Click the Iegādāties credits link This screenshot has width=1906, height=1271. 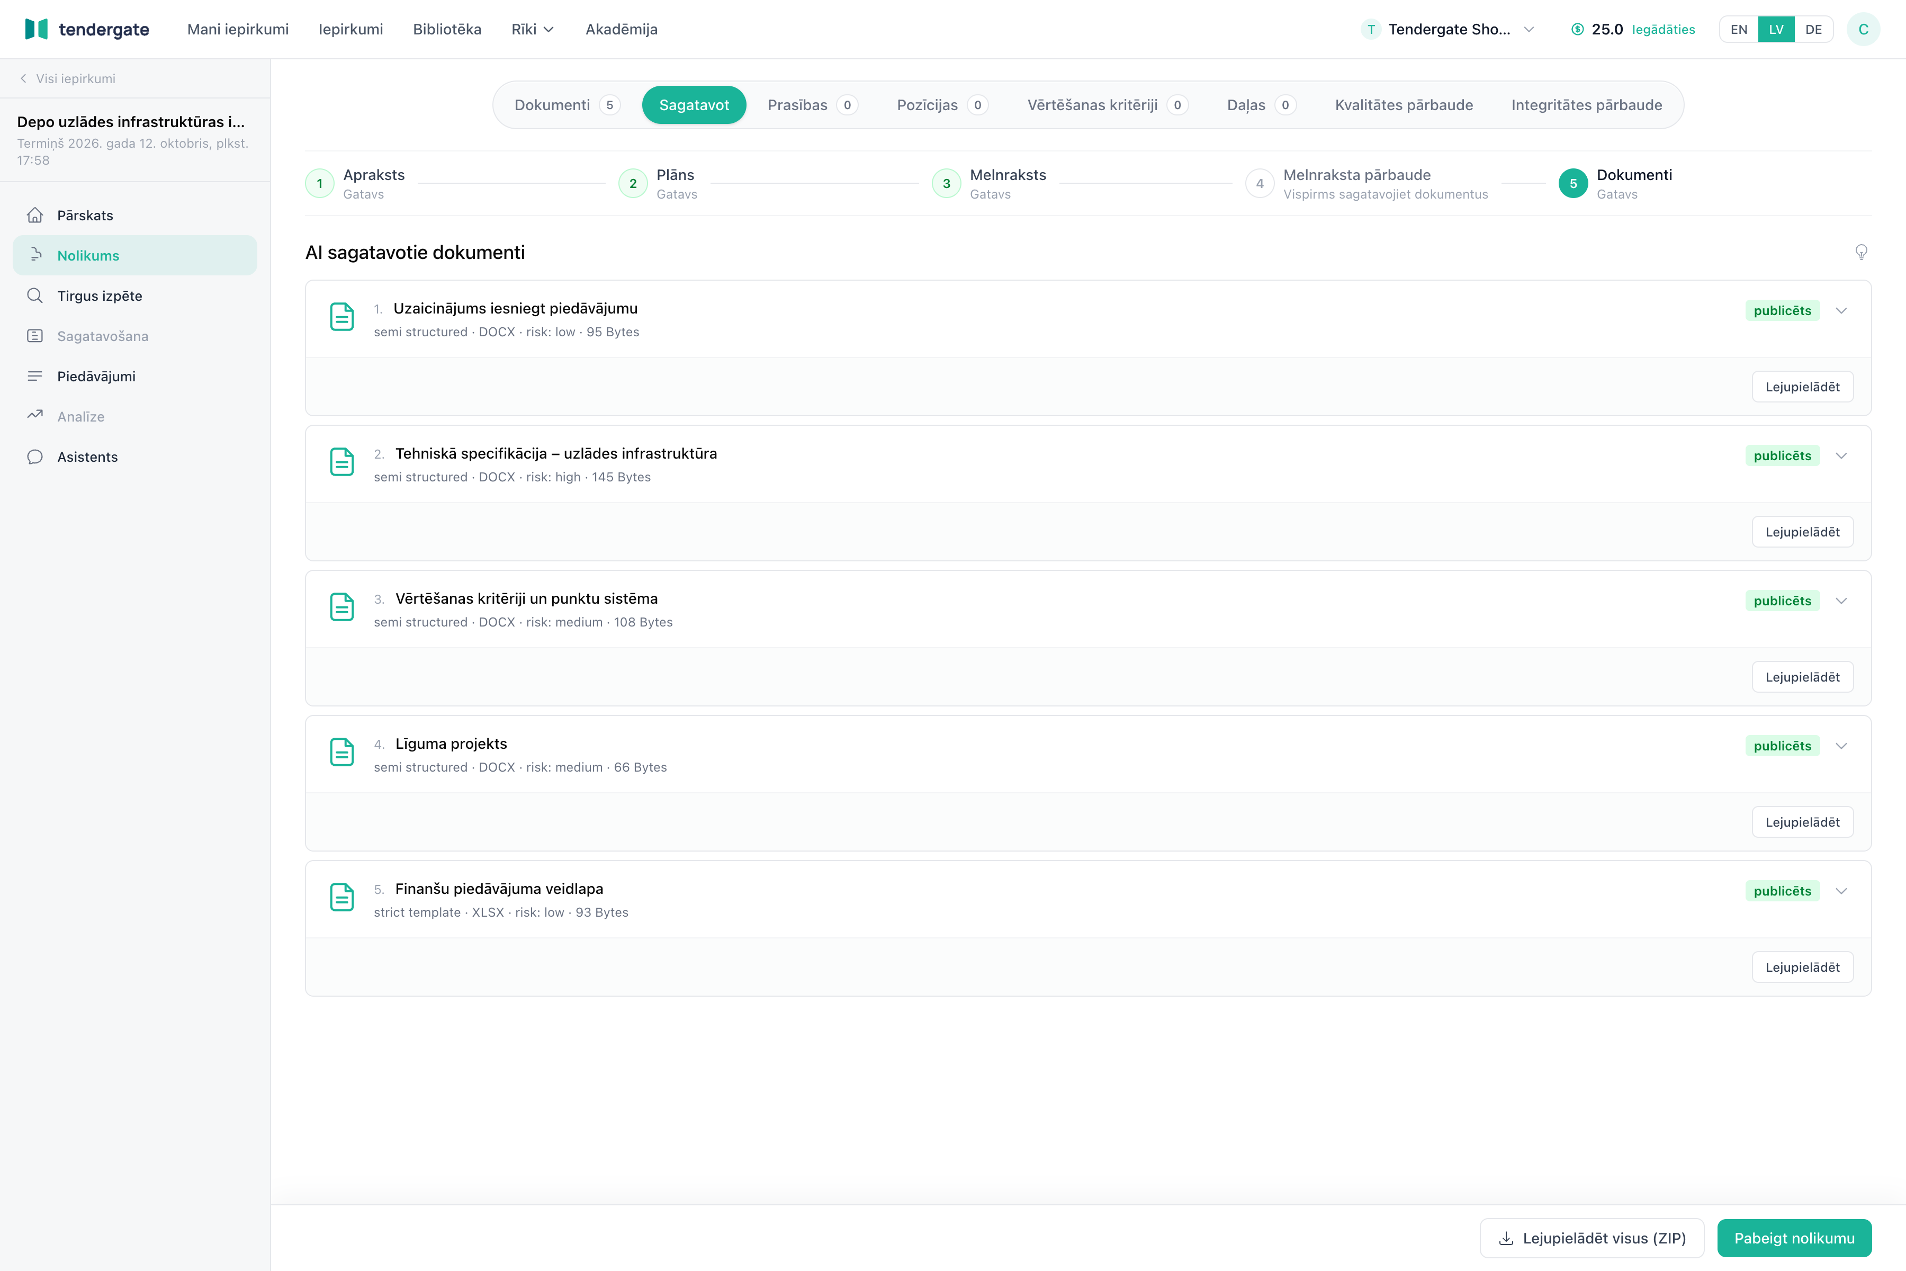point(1663,29)
